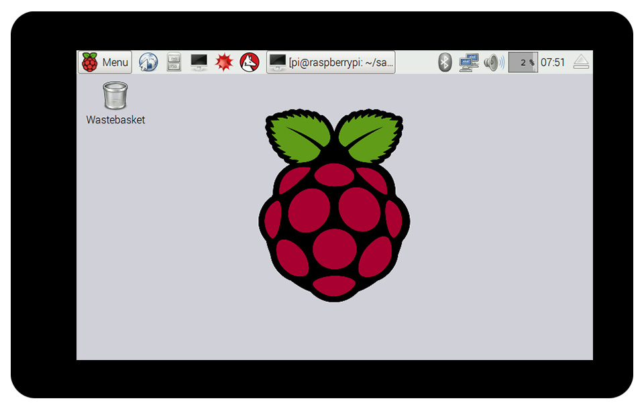Launch the Terminal monitor launcher icon
Screen dimensions: 644x409
tap(199, 62)
